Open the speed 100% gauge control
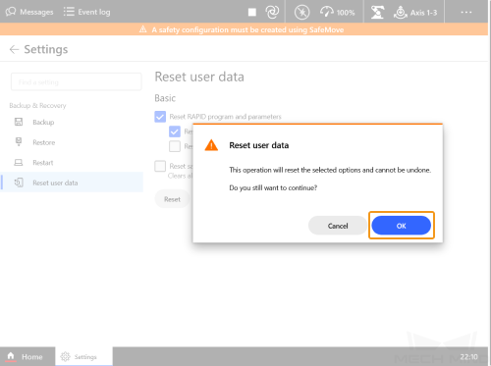Viewport: 491px width, 366px height. coord(337,13)
